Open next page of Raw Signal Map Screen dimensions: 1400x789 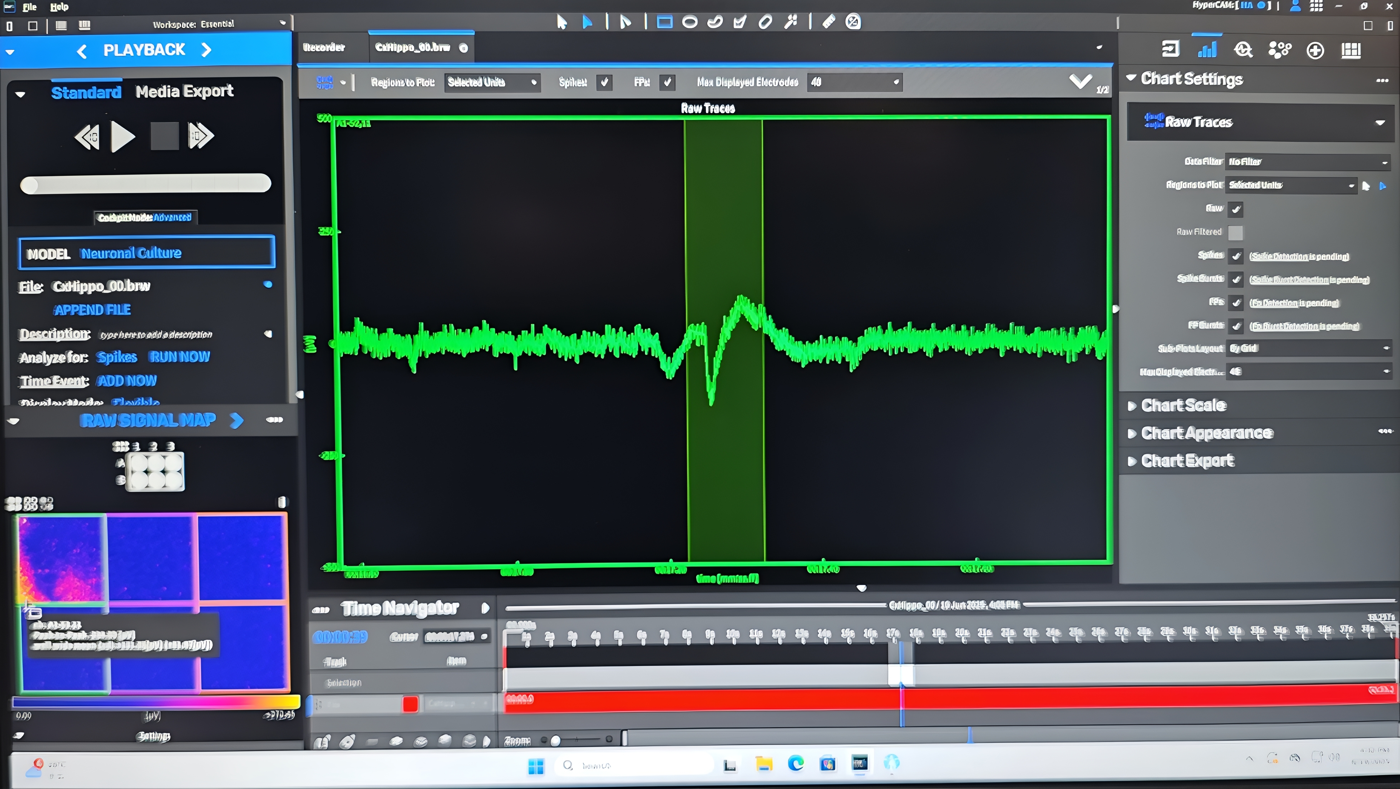point(236,420)
